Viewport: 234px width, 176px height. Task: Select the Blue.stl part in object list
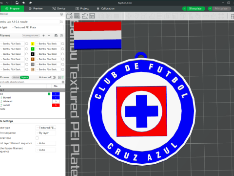(7, 98)
